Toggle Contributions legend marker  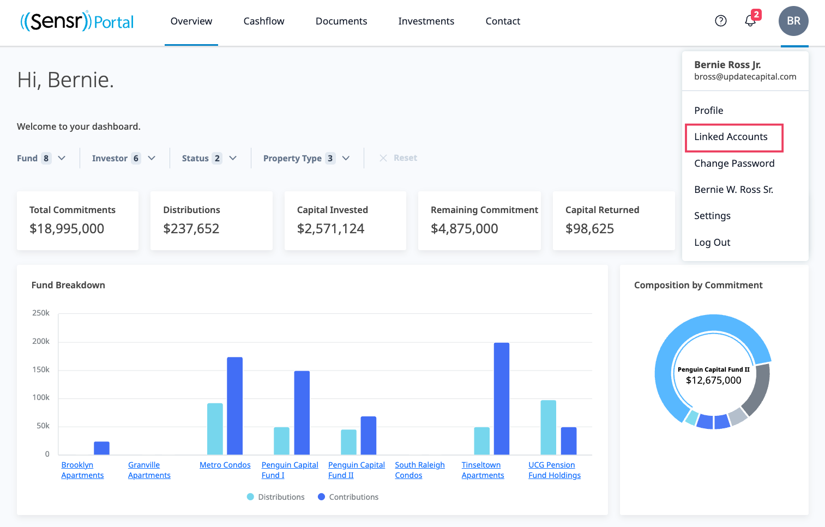click(321, 497)
